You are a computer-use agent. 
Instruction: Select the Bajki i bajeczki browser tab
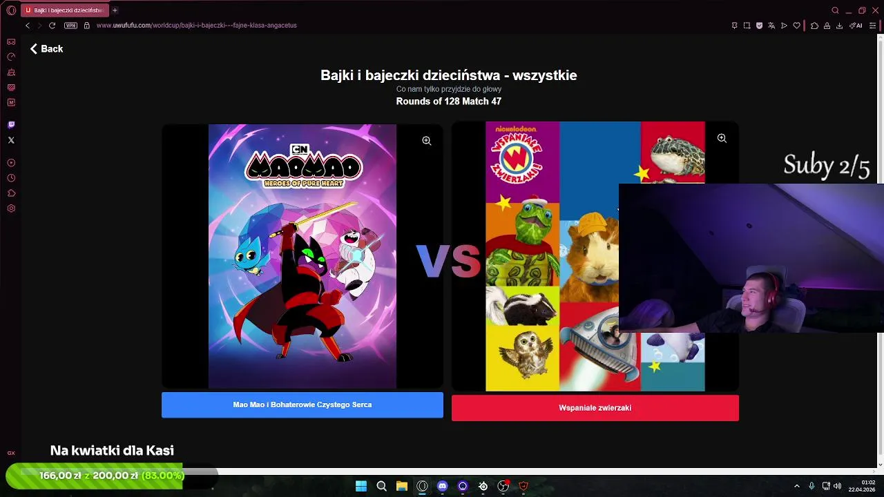point(64,10)
